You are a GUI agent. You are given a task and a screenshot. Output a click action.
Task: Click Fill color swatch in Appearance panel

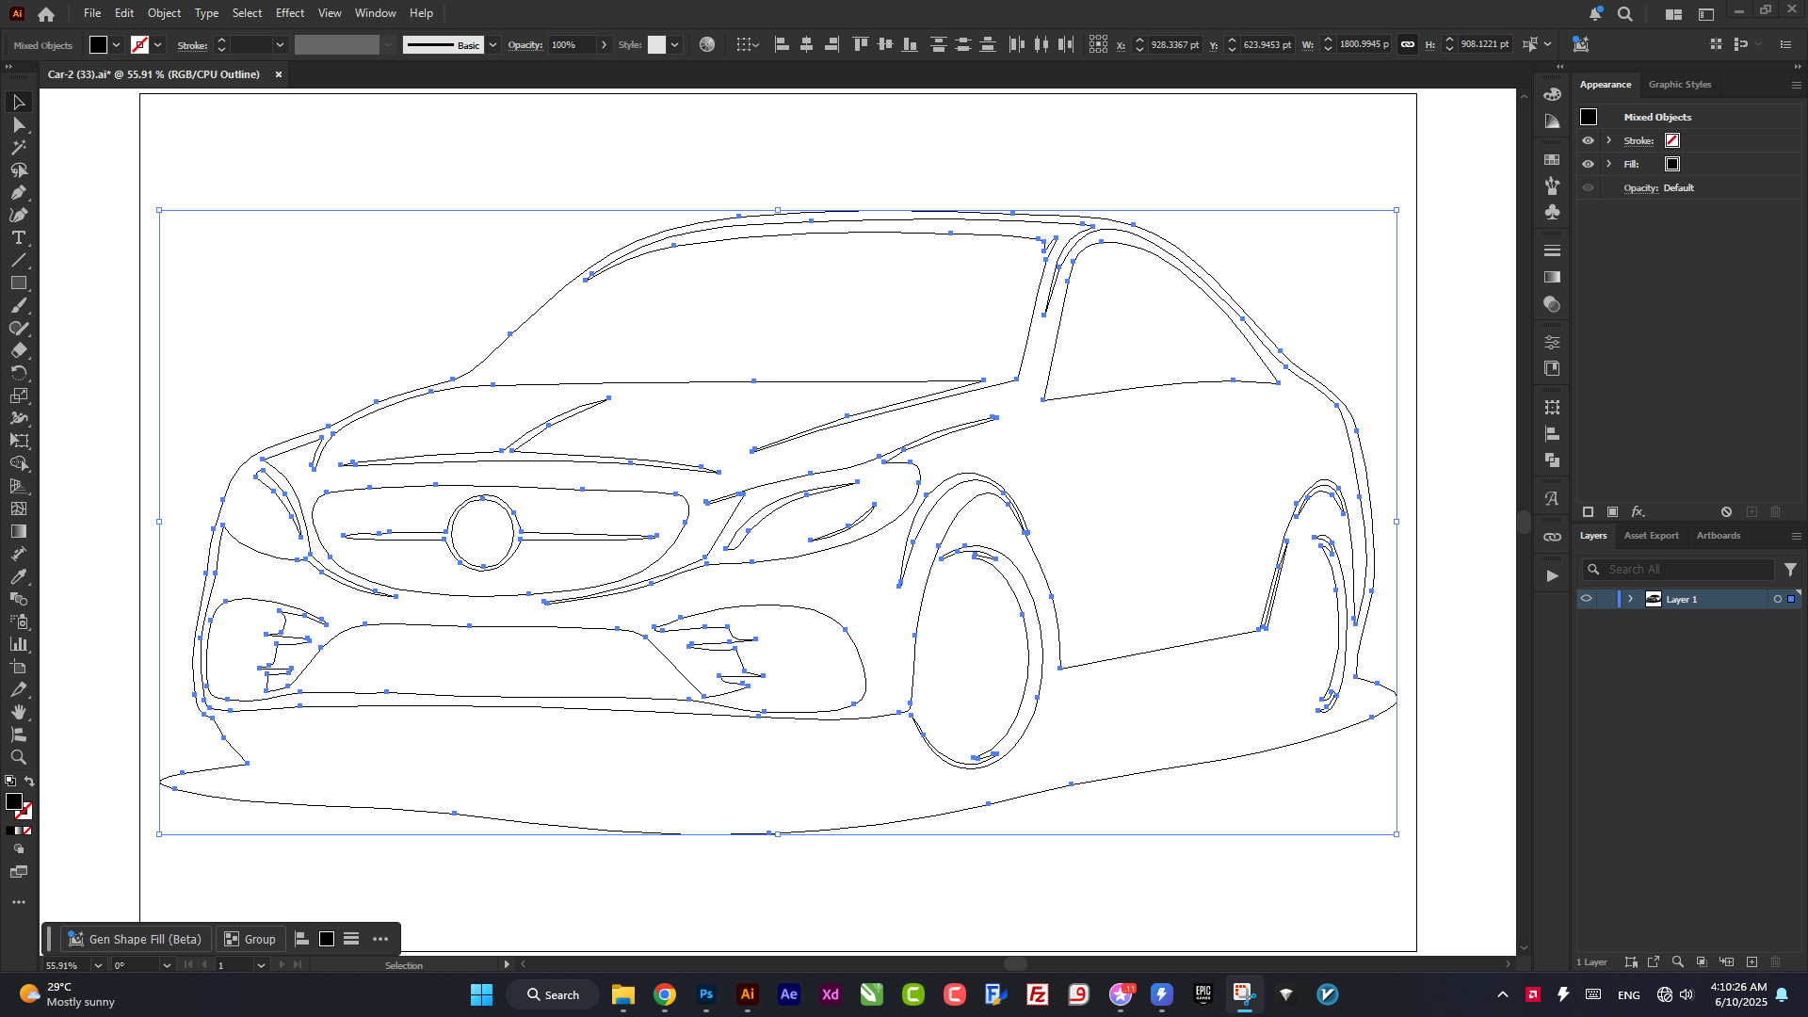[1672, 164]
